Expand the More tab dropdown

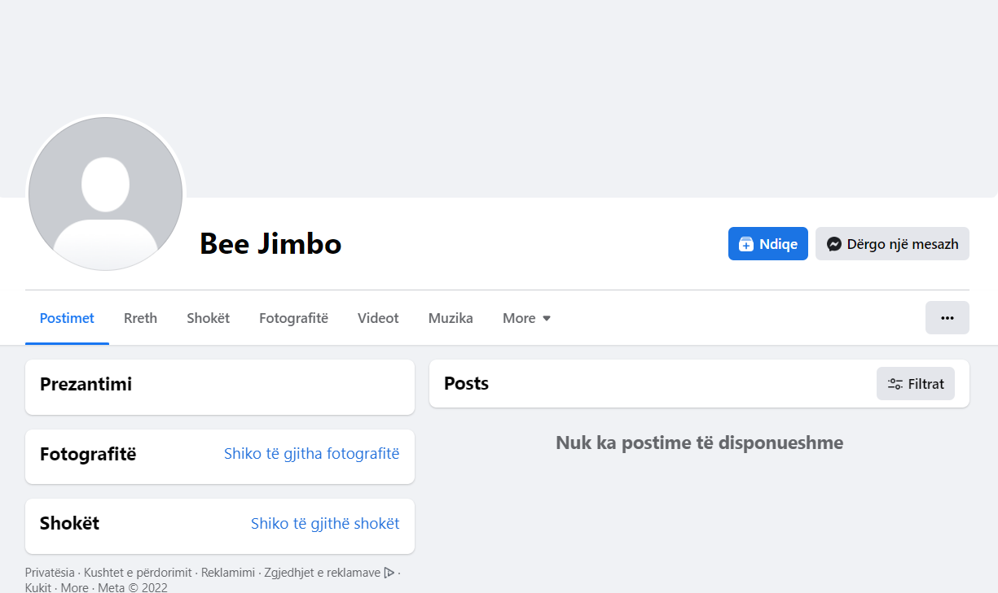526,318
